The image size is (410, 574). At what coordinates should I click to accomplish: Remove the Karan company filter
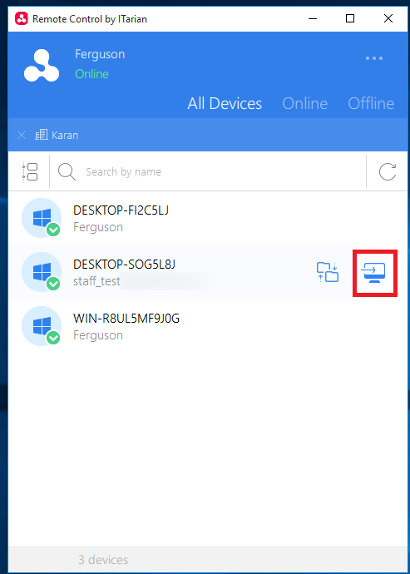click(x=22, y=135)
